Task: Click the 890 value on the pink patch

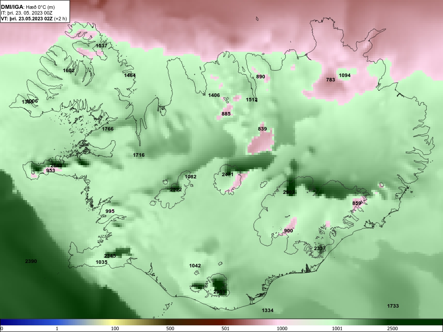Action: tap(260, 77)
